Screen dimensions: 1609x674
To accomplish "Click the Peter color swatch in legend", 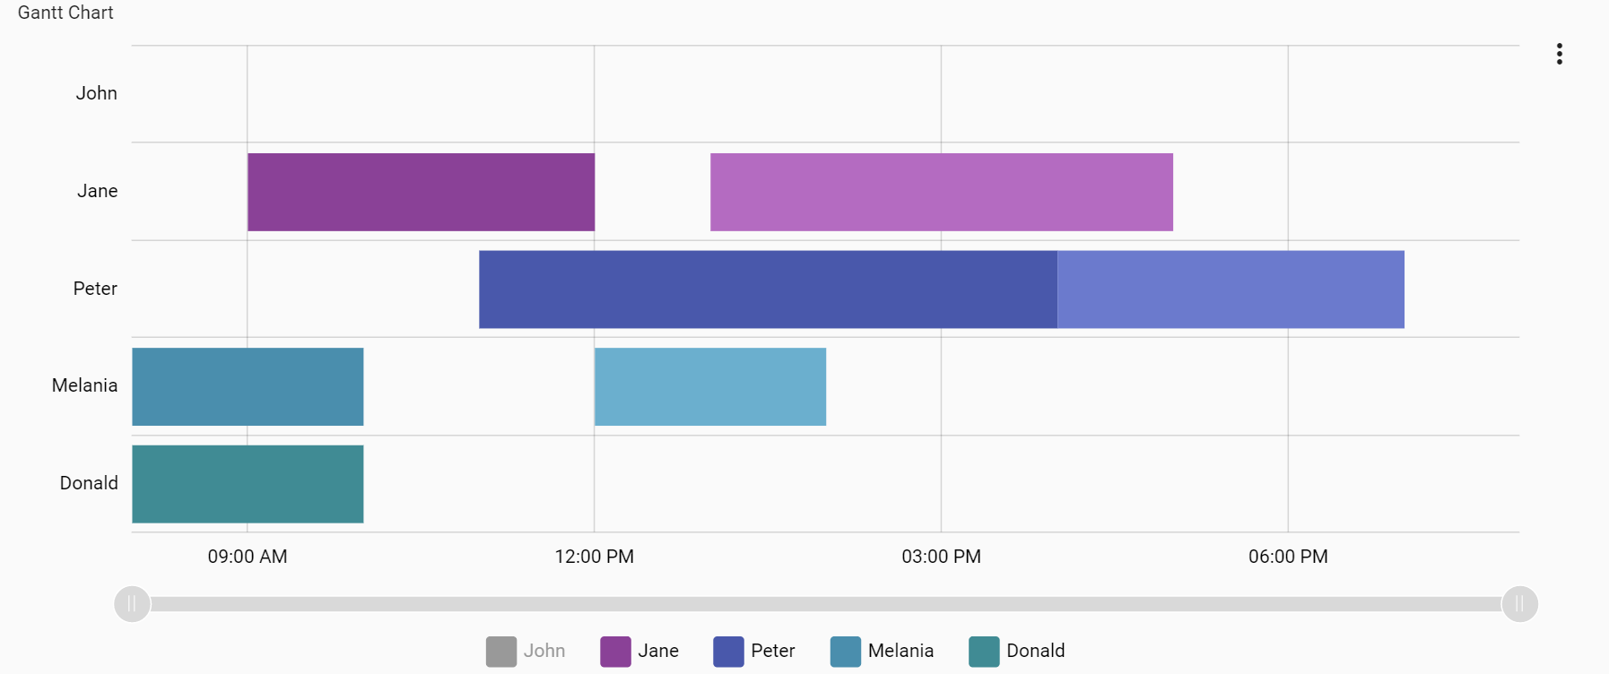I will pyautogui.click(x=726, y=651).
